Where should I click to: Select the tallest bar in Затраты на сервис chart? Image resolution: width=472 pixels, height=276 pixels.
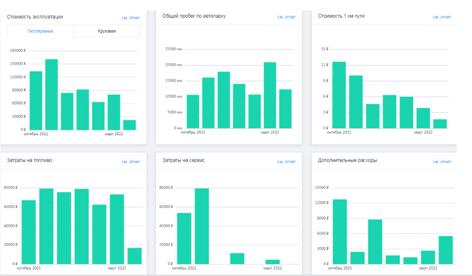pyautogui.click(x=202, y=226)
